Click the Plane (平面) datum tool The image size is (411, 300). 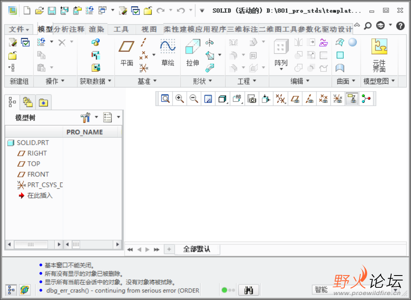pyautogui.click(x=126, y=52)
